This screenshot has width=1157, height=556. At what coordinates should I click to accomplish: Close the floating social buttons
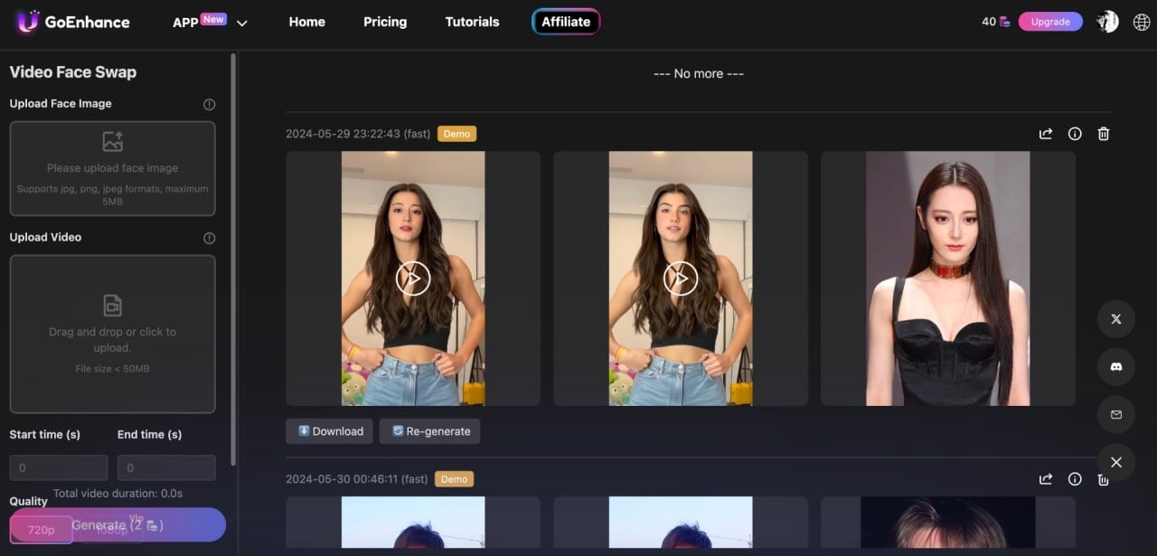[1116, 462]
